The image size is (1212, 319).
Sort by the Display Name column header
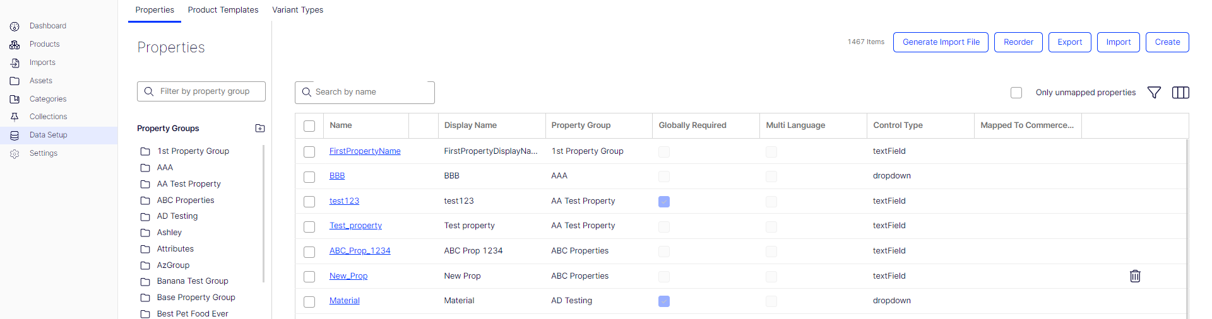[x=492, y=125]
